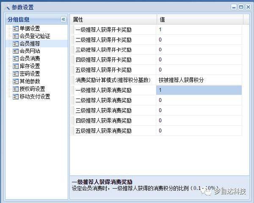
Task: Edit value of 五级推荐人获得消费奖励
Action: (199, 131)
